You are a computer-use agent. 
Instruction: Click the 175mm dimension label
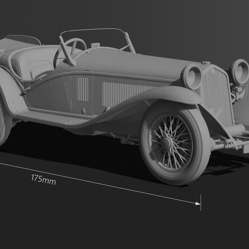coord(43,180)
